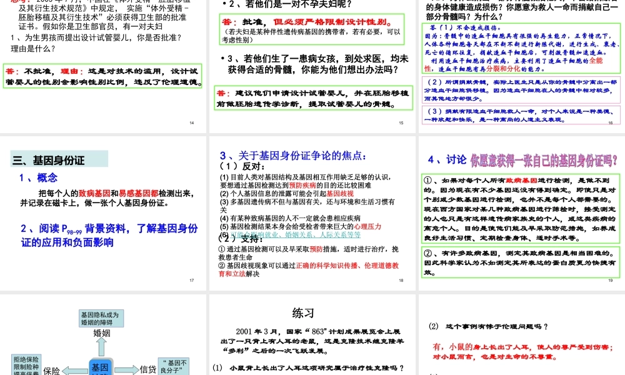Click the line 2、阅读 P98-99 背景资料
625x375 pixels.
[109, 235]
